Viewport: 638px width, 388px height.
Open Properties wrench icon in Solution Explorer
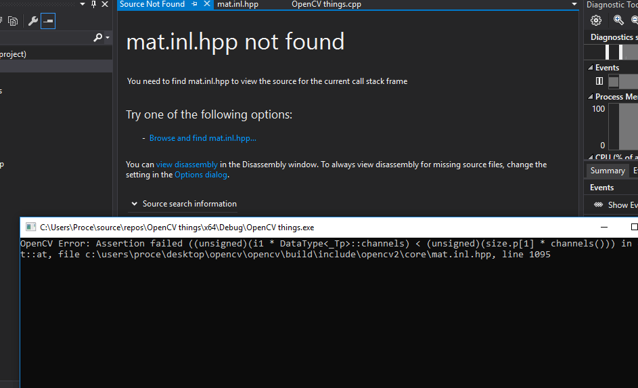pos(33,21)
